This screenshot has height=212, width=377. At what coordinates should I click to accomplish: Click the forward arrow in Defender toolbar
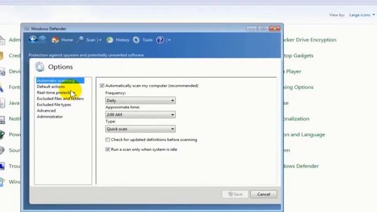[42, 39]
